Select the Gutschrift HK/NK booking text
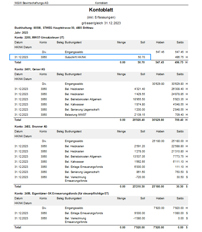 (75, 57)
